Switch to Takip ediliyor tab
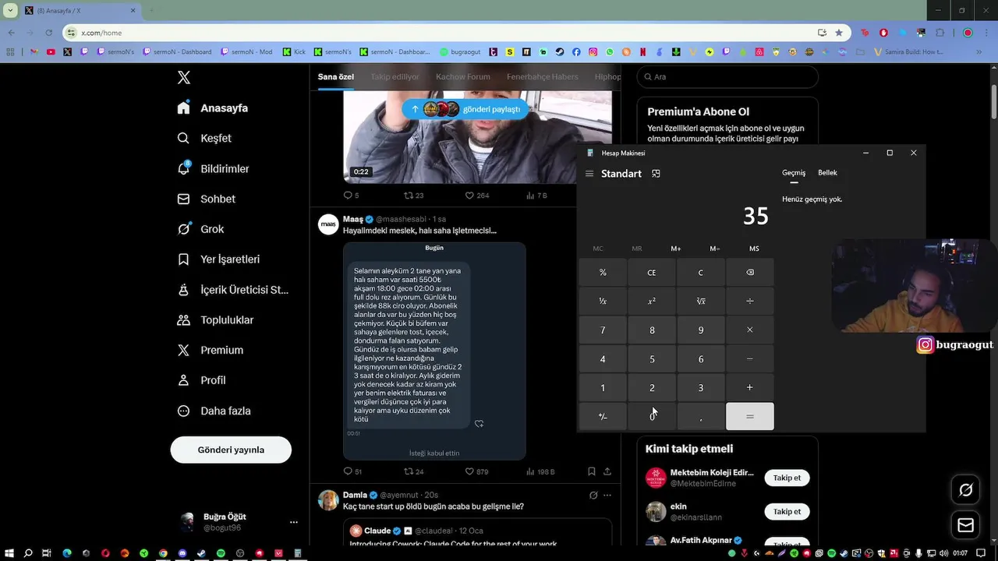This screenshot has width=998, height=561. pyautogui.click(x=395, y=76)
